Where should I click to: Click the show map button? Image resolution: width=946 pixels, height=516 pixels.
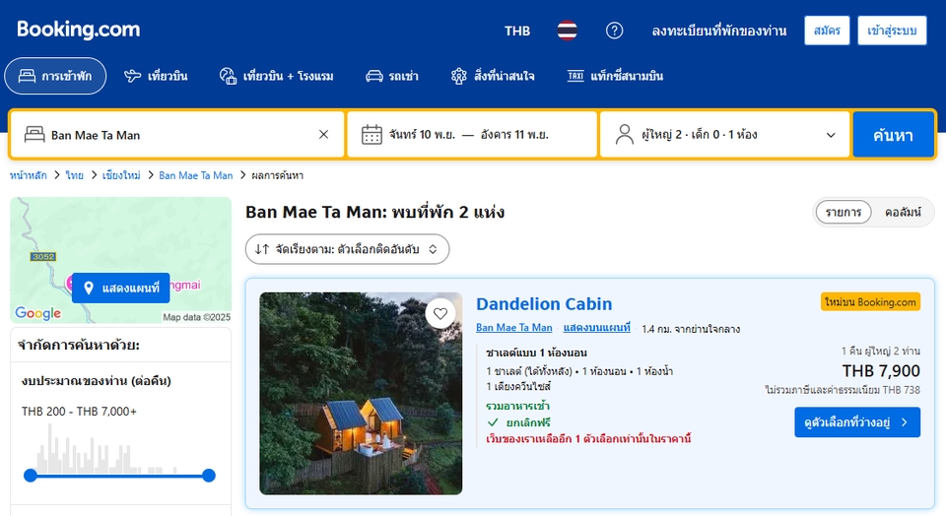point(120,288)
